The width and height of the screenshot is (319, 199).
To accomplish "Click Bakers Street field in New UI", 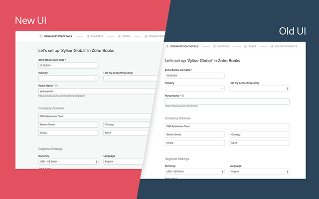I will click(x=68, y=124).
